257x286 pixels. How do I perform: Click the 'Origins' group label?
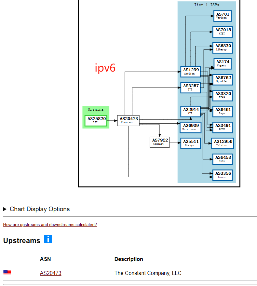[96, 109]
